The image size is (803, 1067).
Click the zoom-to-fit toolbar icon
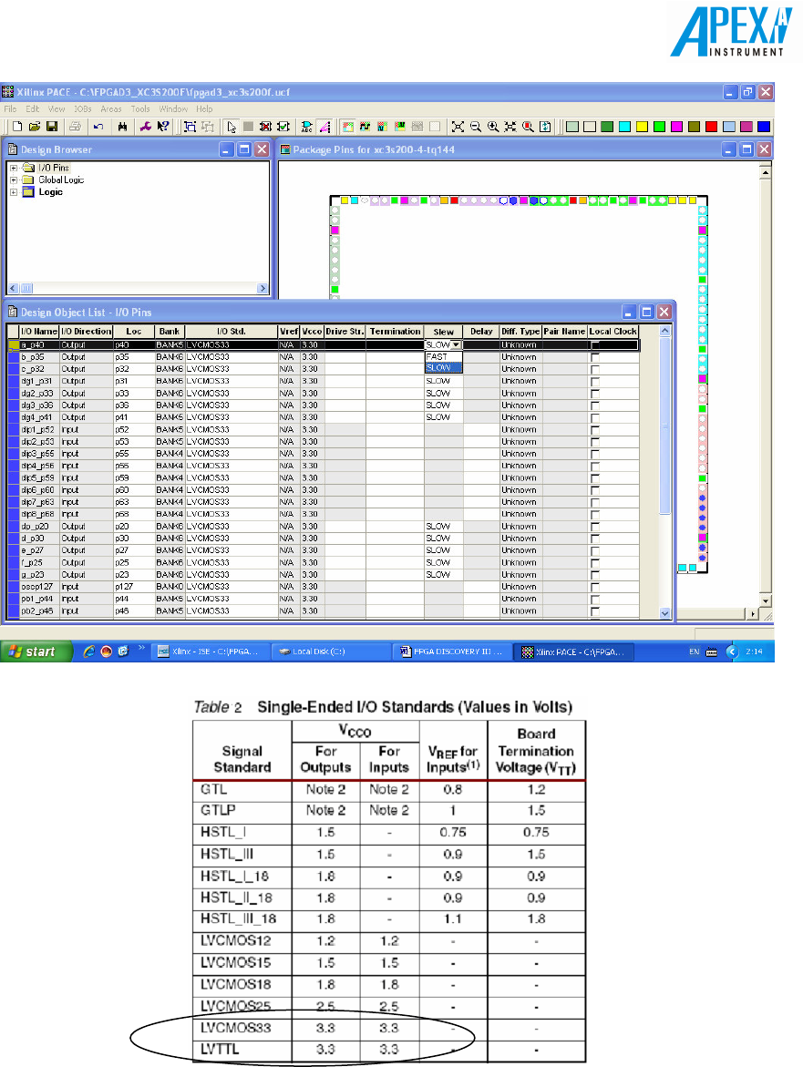458,127
